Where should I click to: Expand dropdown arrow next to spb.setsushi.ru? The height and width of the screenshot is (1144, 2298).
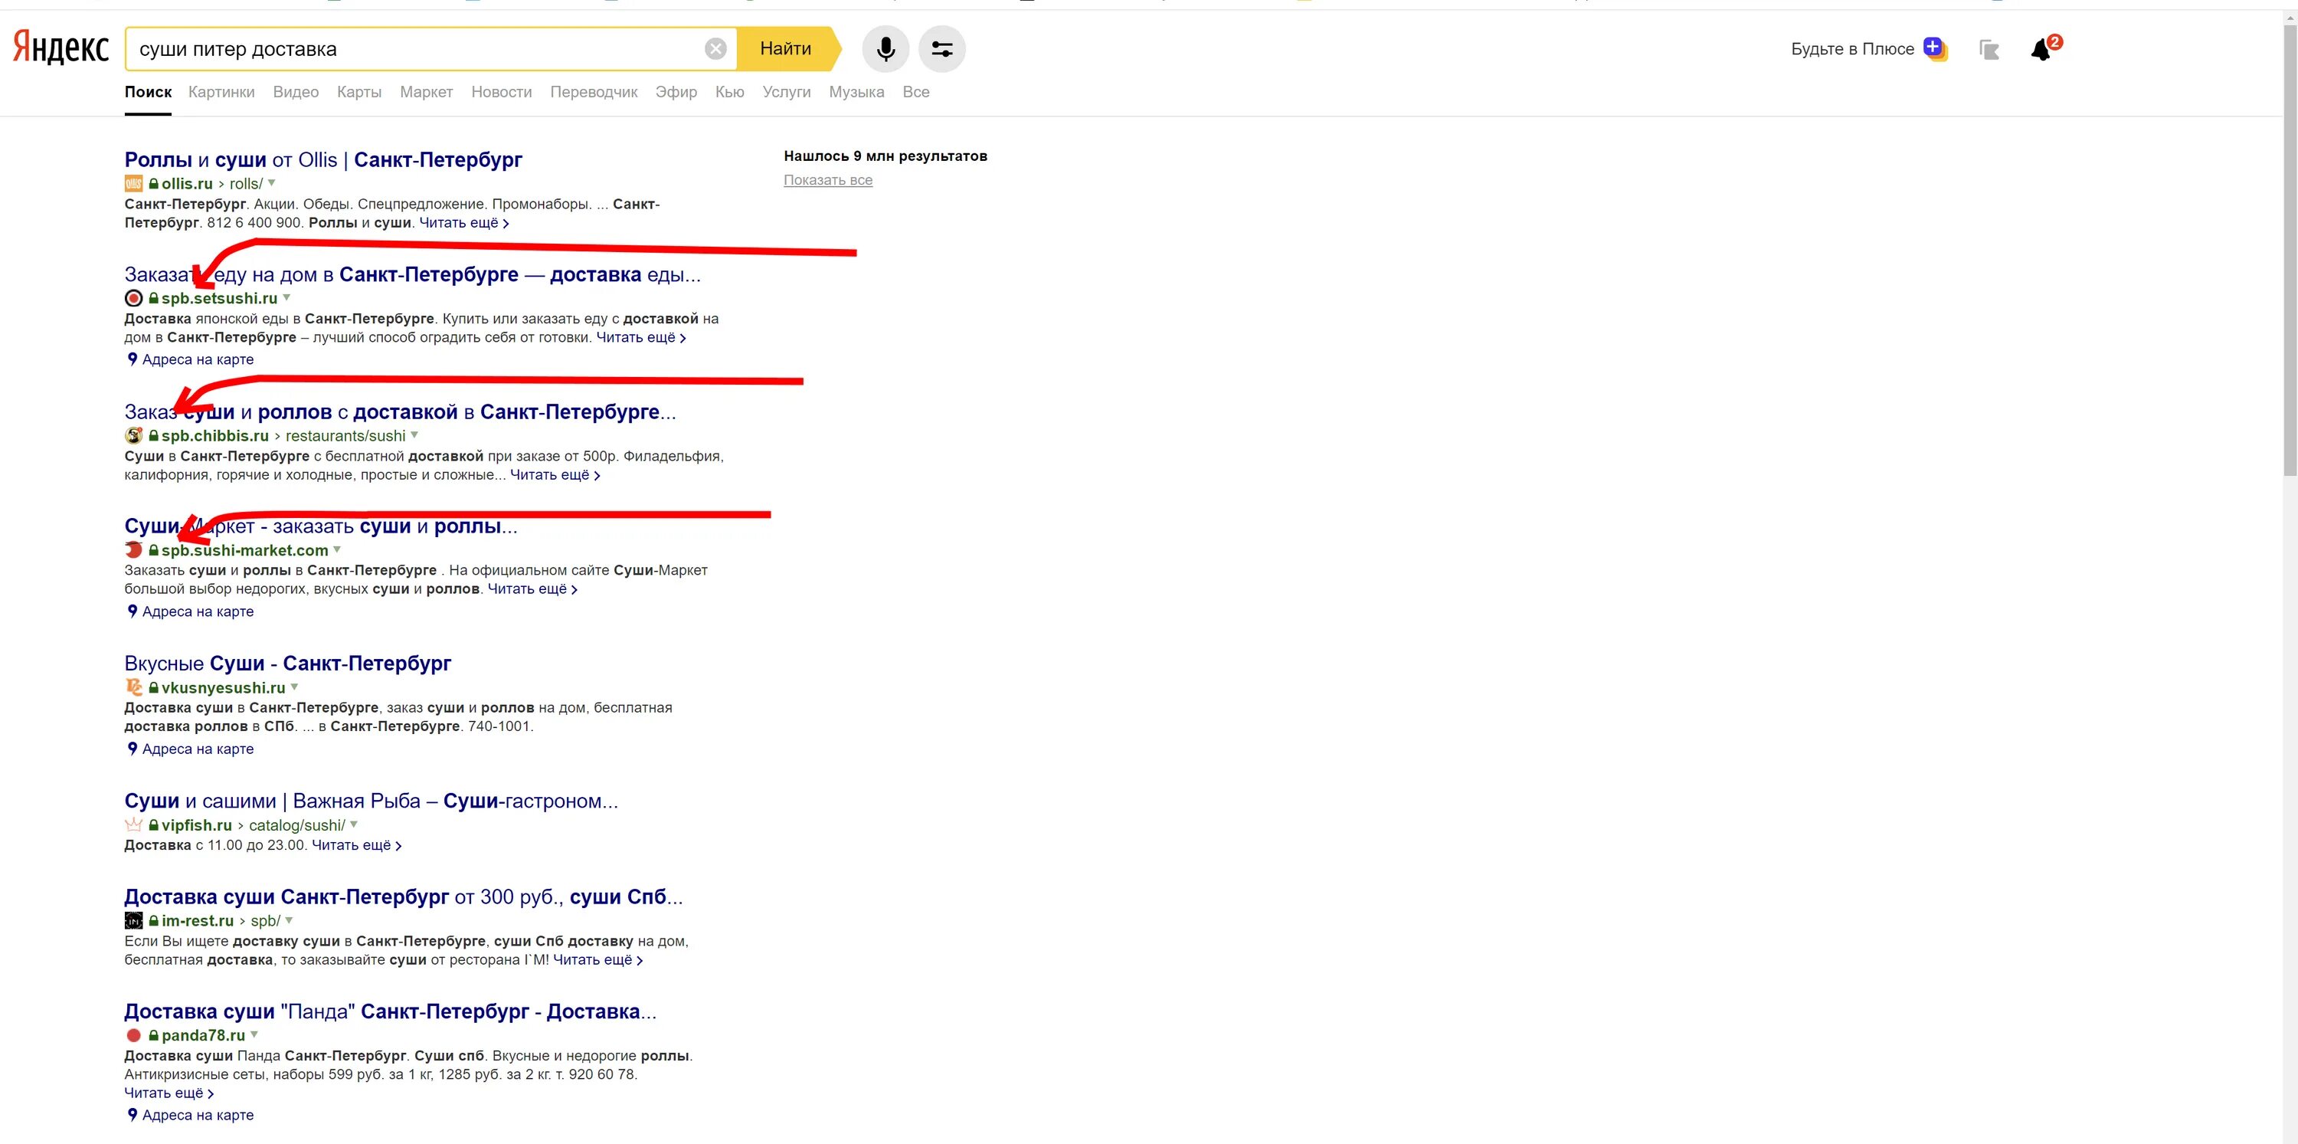pos(286,297)
